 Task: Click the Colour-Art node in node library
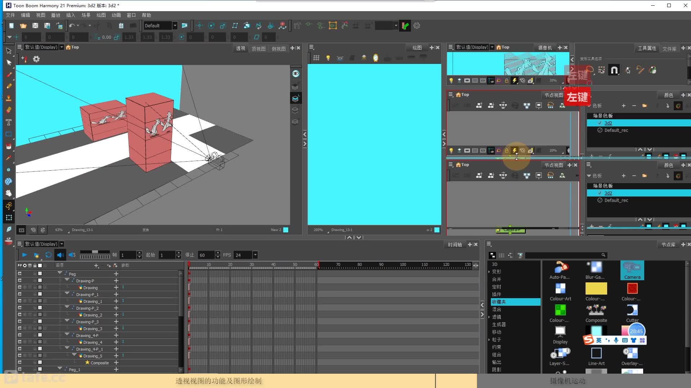[x=560, y=292]
